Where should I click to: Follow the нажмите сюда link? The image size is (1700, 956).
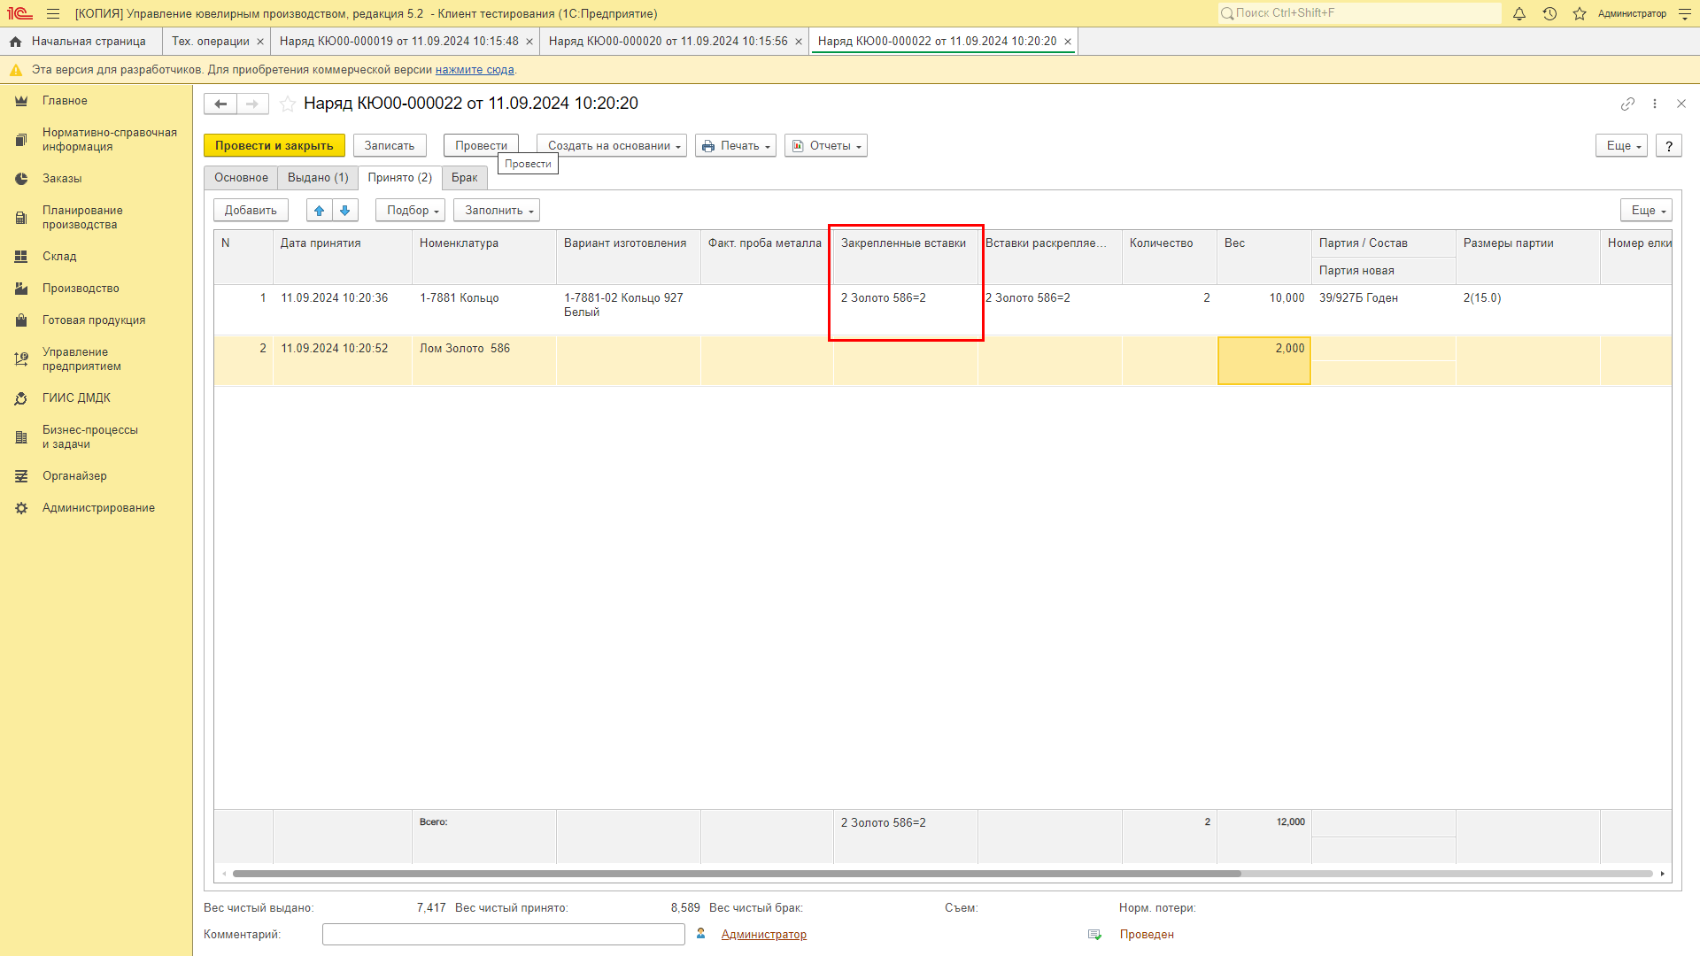coord(475,70)
